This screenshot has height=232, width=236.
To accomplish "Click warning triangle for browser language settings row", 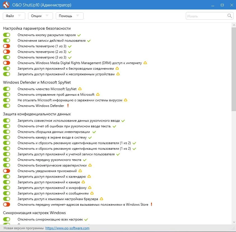I will [101, 199].
